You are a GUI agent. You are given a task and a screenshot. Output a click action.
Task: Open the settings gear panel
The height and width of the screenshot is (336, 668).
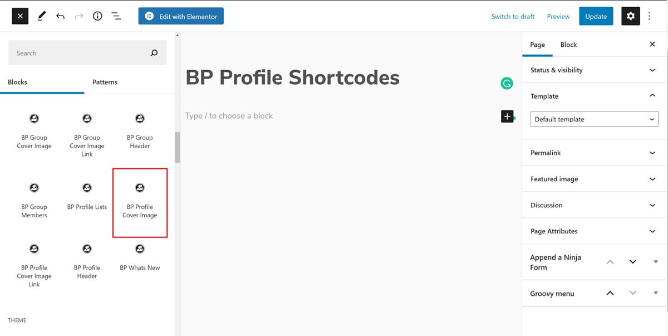[630, 16]
